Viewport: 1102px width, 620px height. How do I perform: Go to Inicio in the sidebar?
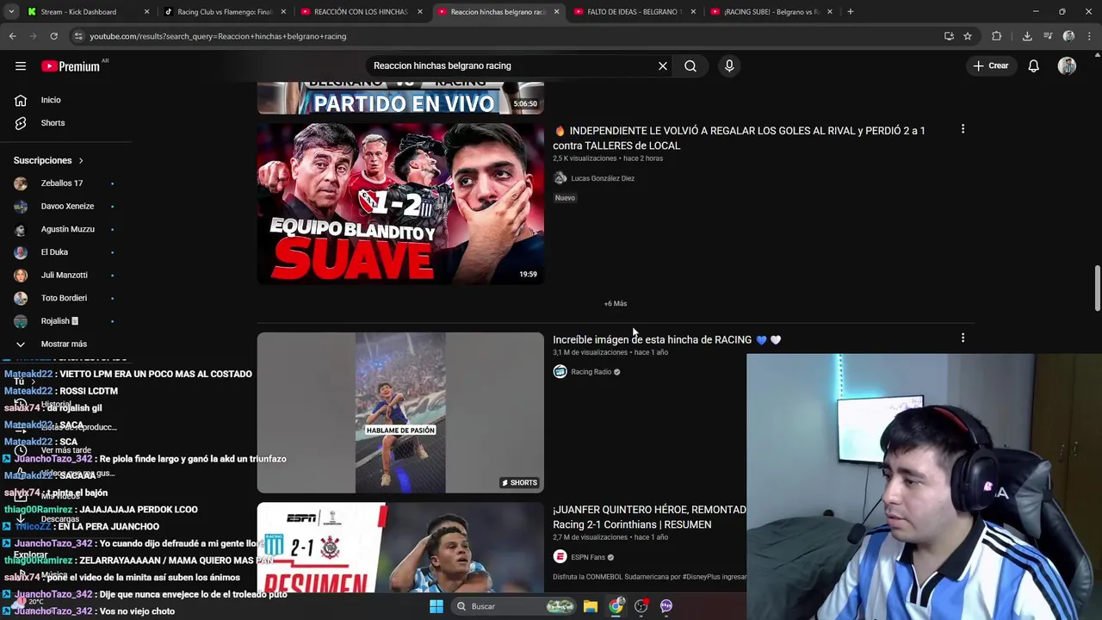(51, 100)
